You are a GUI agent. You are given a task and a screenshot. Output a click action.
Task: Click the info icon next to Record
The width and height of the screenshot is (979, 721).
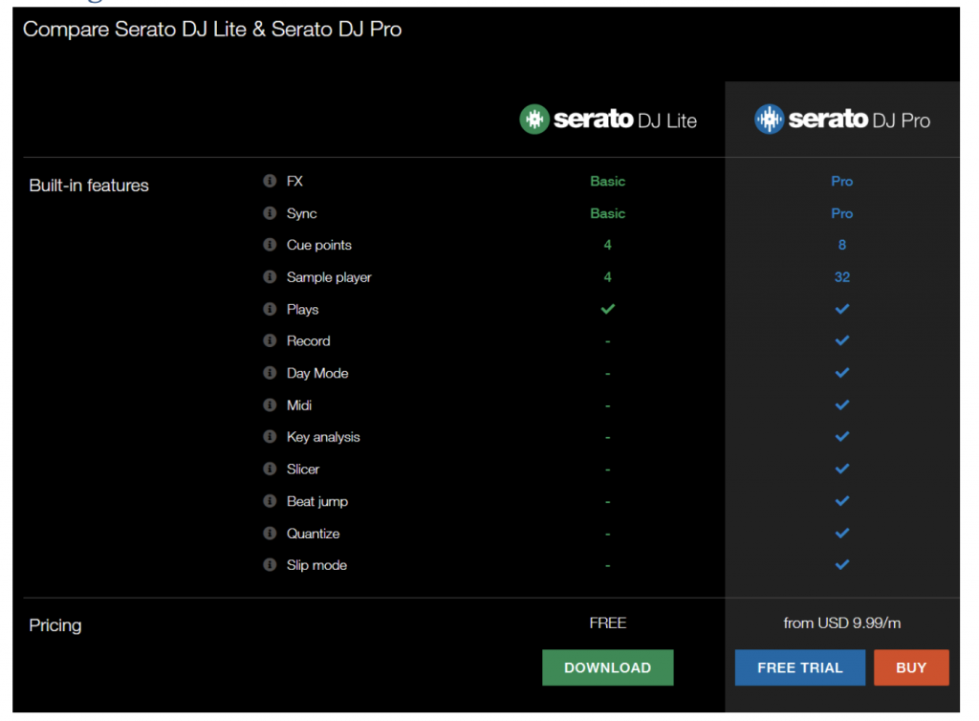point(269,340)
